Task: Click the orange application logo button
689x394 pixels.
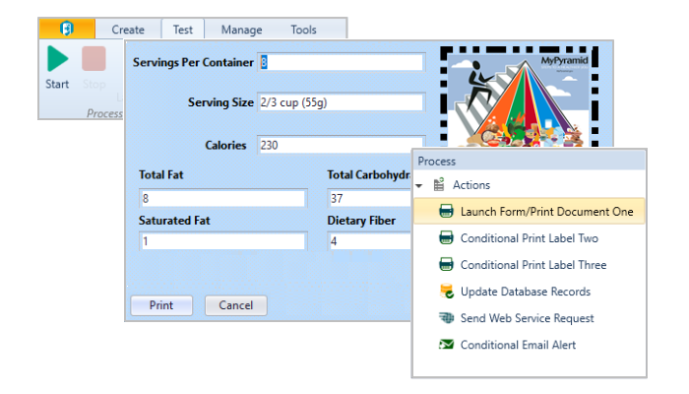Action: (x=67, y=30)
